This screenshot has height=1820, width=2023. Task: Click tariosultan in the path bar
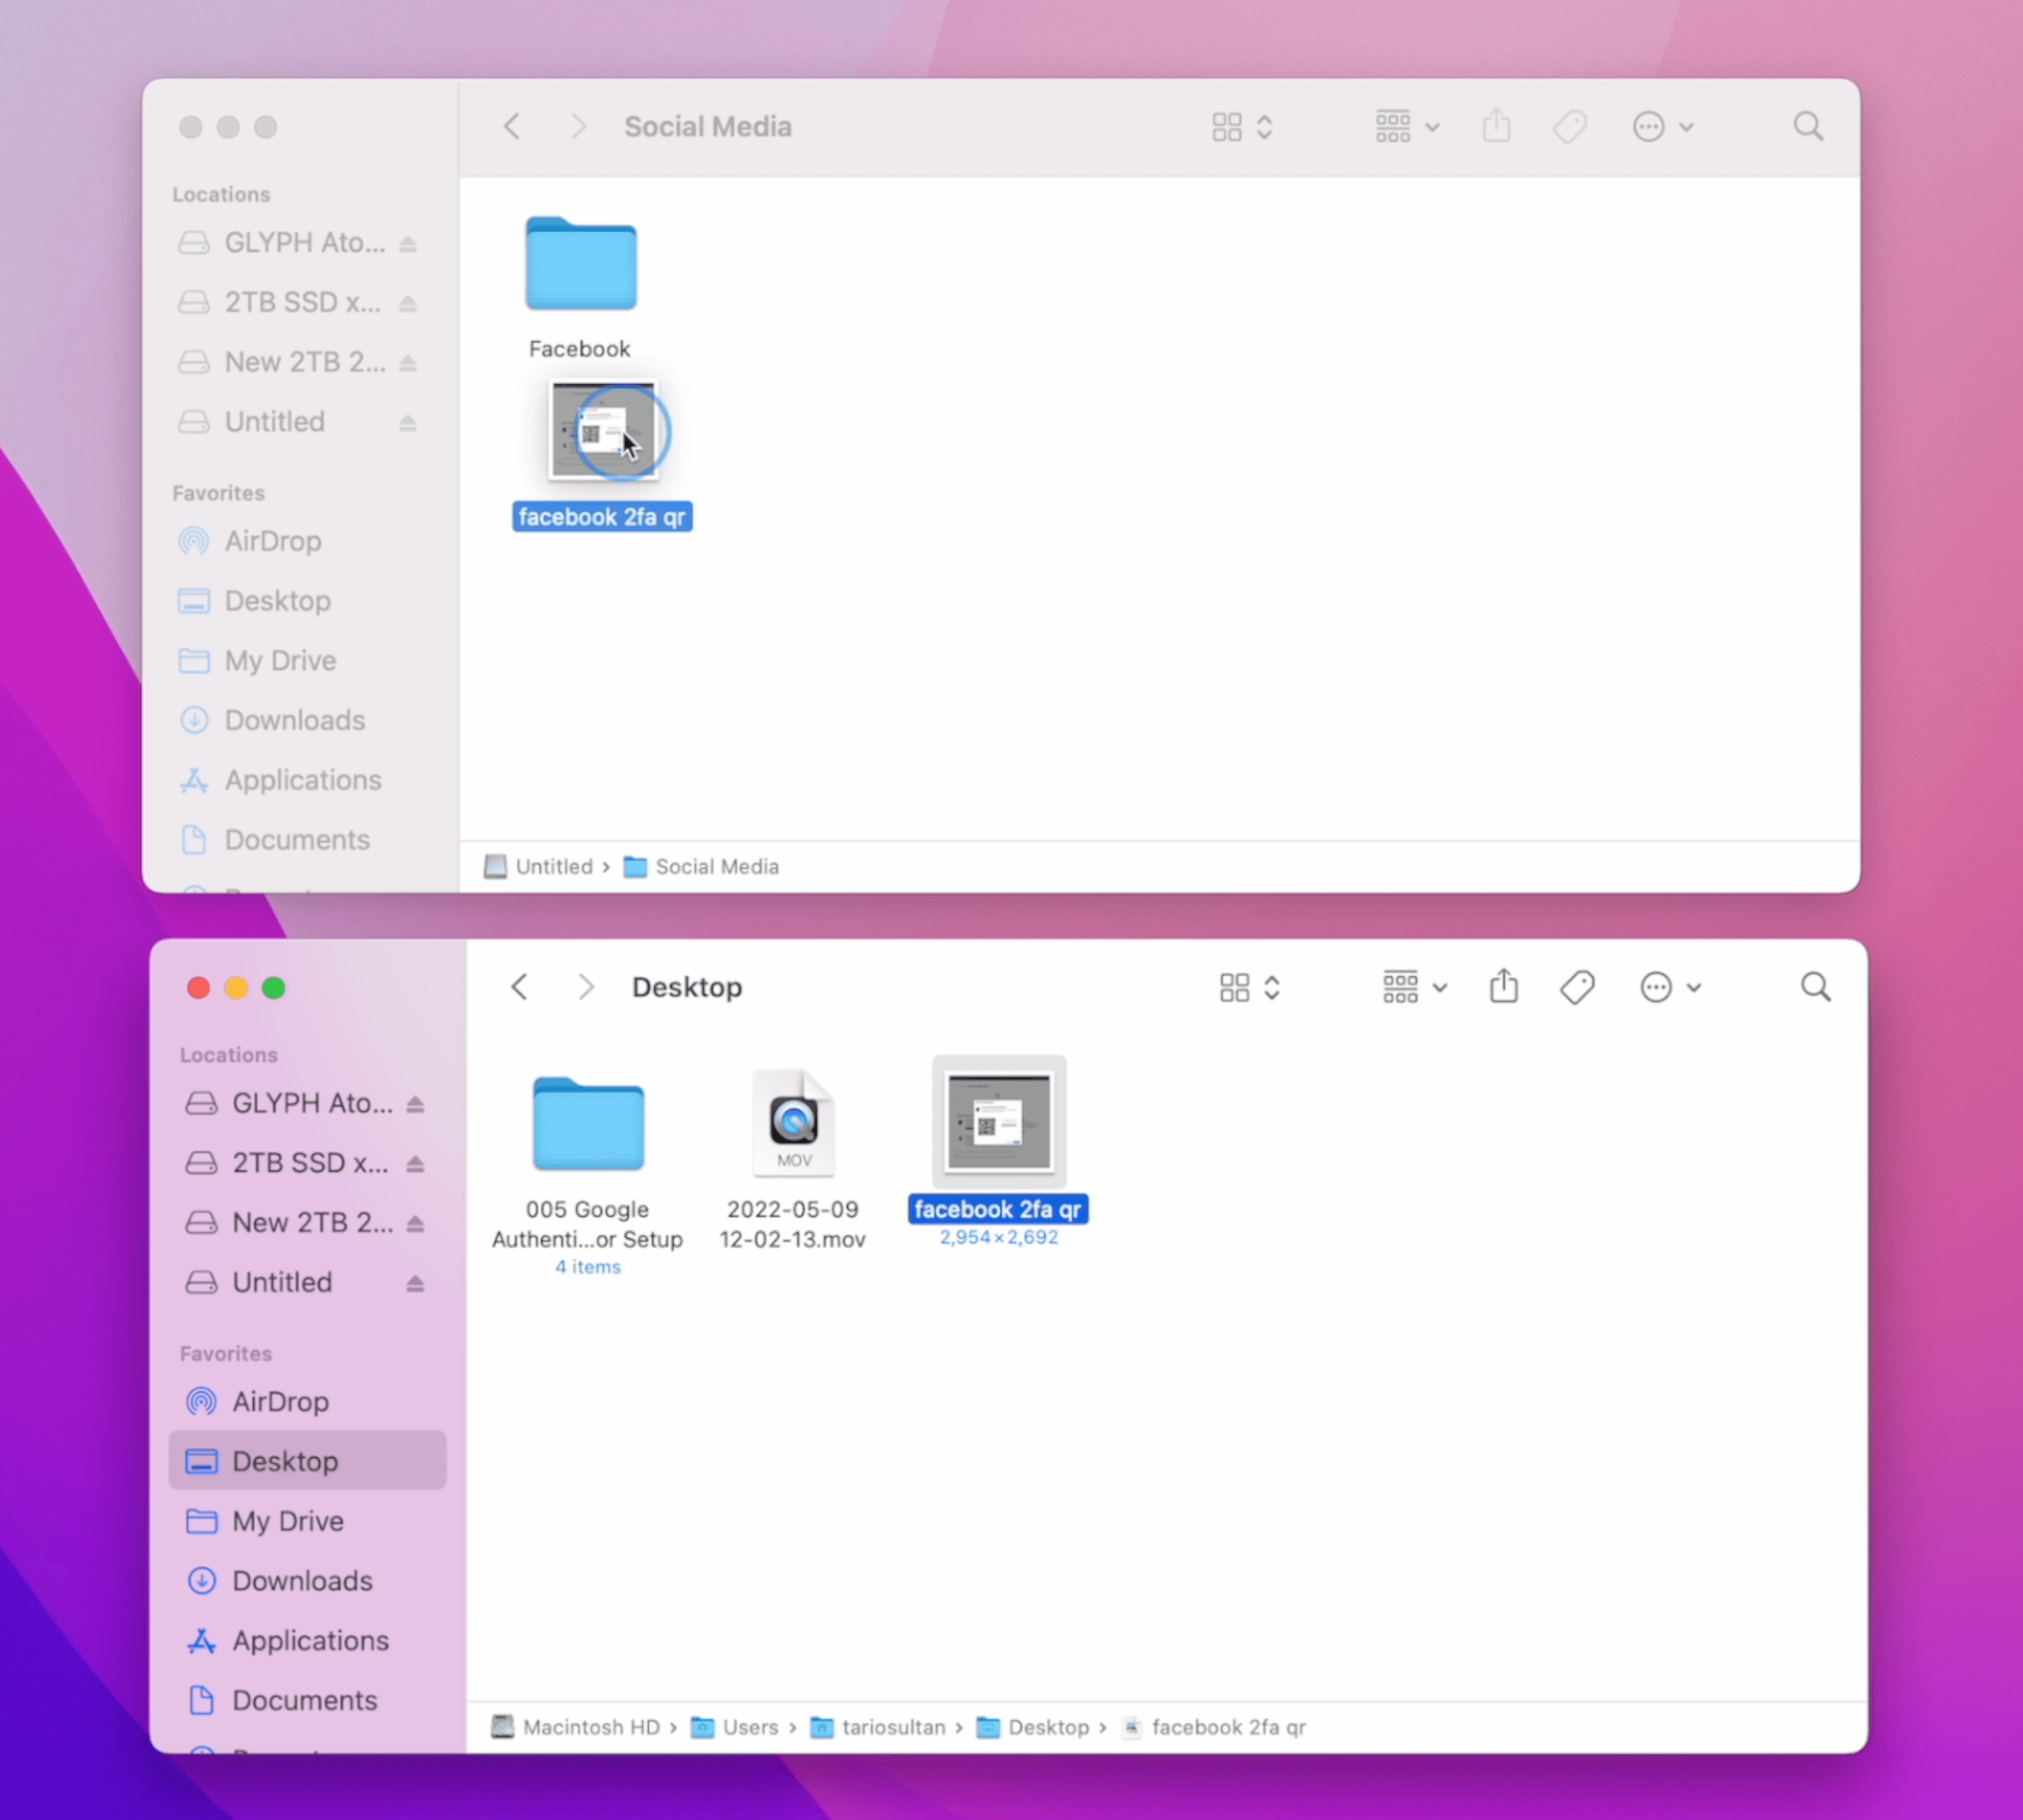coord(878,1727)
